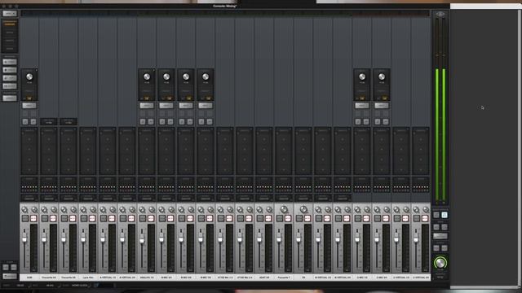Click the preamp gain knob on the ANALOG 7/8 strip
The height and width of the screenshot is (293, 522).
coord(147,77)
